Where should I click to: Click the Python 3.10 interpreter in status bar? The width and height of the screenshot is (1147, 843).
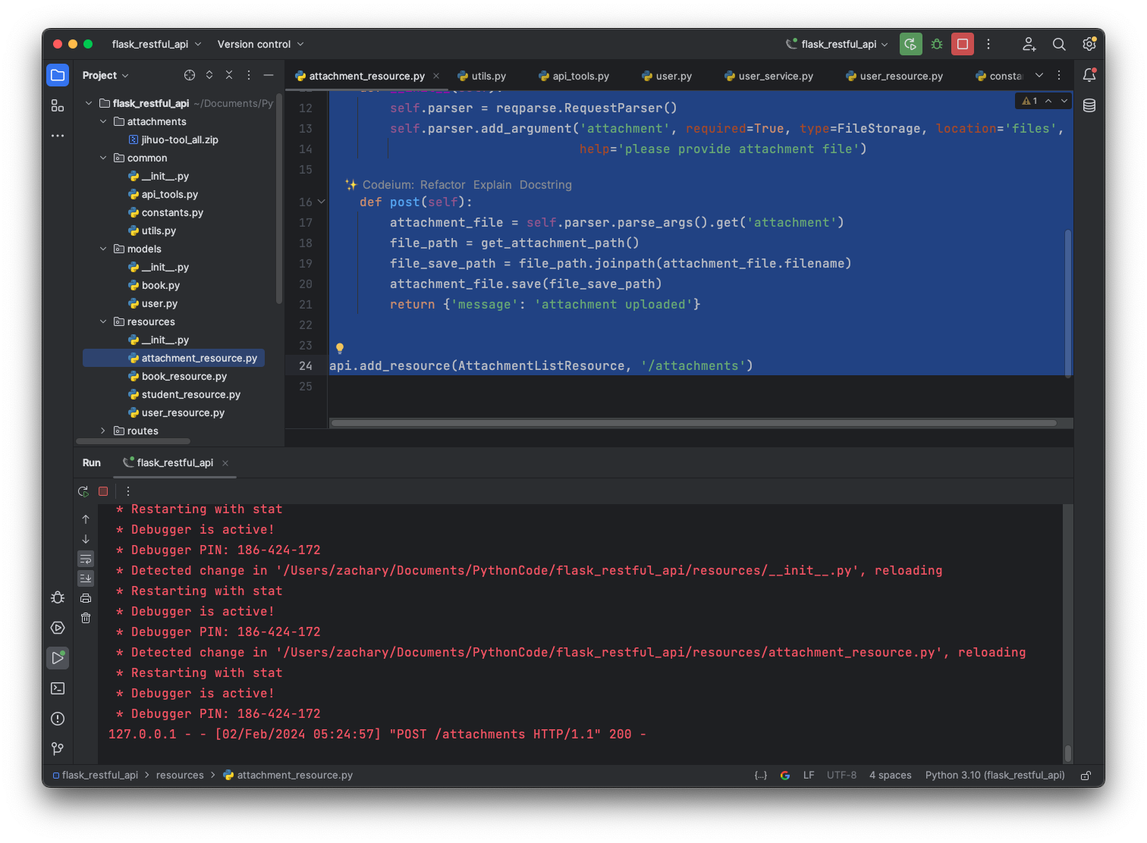coord(995,775)
